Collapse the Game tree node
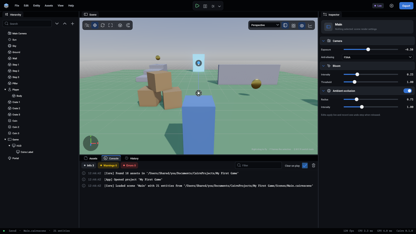The width and height of the screenshot is (416, 234). [5, 140]
